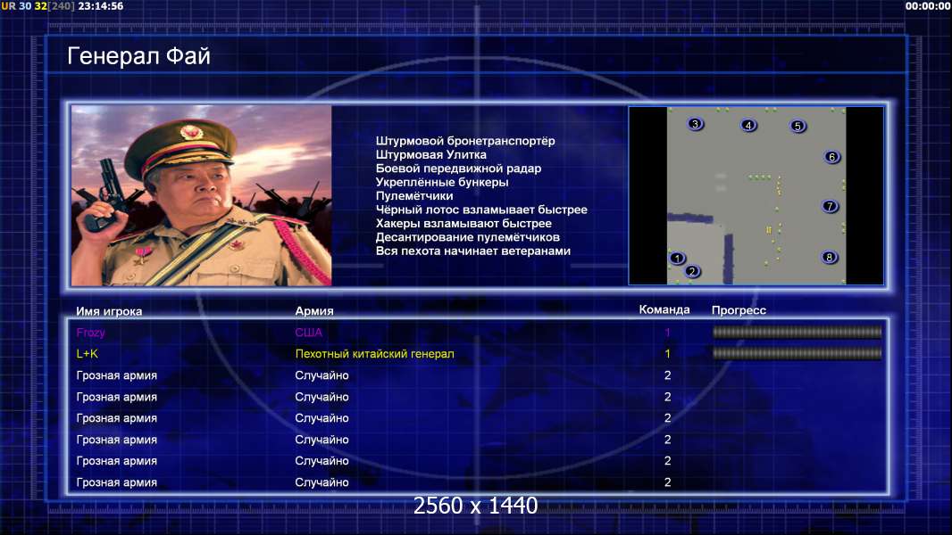The image size is (952, 535).
Task: Click 'Вся пехота начинает ветеранами' line
Action: pyautogui.click(x=473, y=251)
